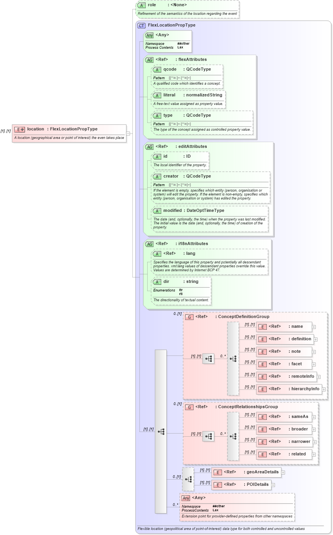The width and height of the screenshot is (333, 535).
Task: Expand the facet element
Action: point(314,364)
